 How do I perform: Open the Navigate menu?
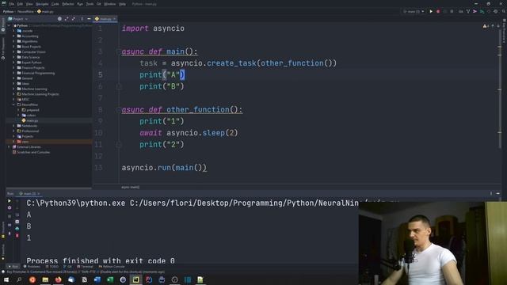click(x=42, y=4)
